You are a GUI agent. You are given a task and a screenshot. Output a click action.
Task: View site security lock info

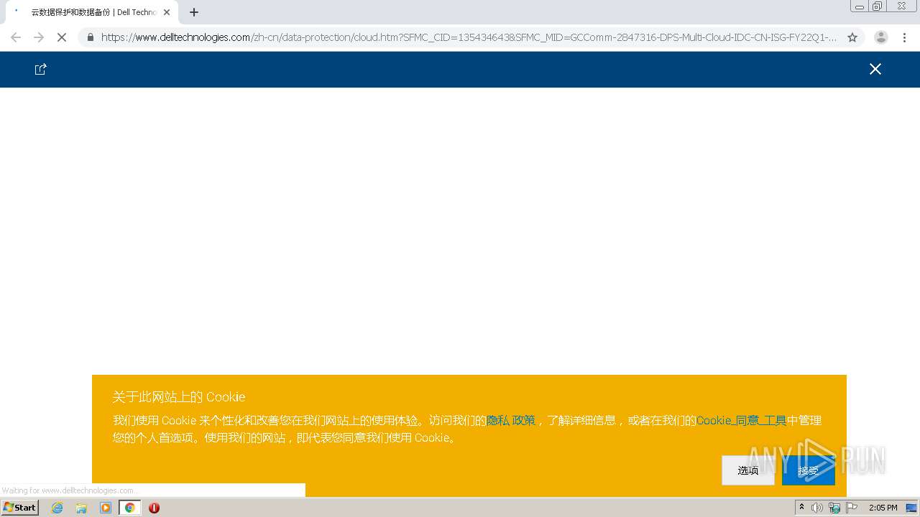(x=91, y=37)
